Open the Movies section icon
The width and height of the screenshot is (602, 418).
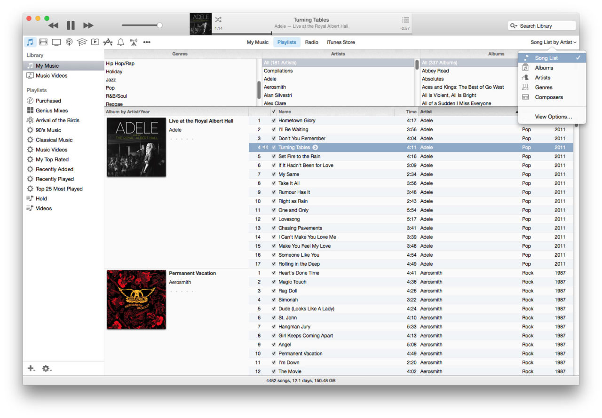[43, 42]
